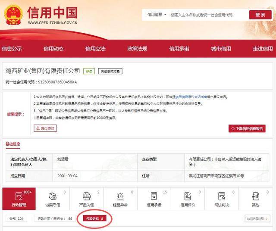Filter by 行政处罚 8
Viewport: 276px width, 231px height.
click(x=95, y=219)
